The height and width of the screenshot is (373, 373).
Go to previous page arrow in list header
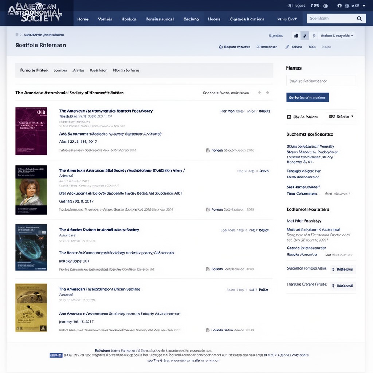tap(259, 93)
